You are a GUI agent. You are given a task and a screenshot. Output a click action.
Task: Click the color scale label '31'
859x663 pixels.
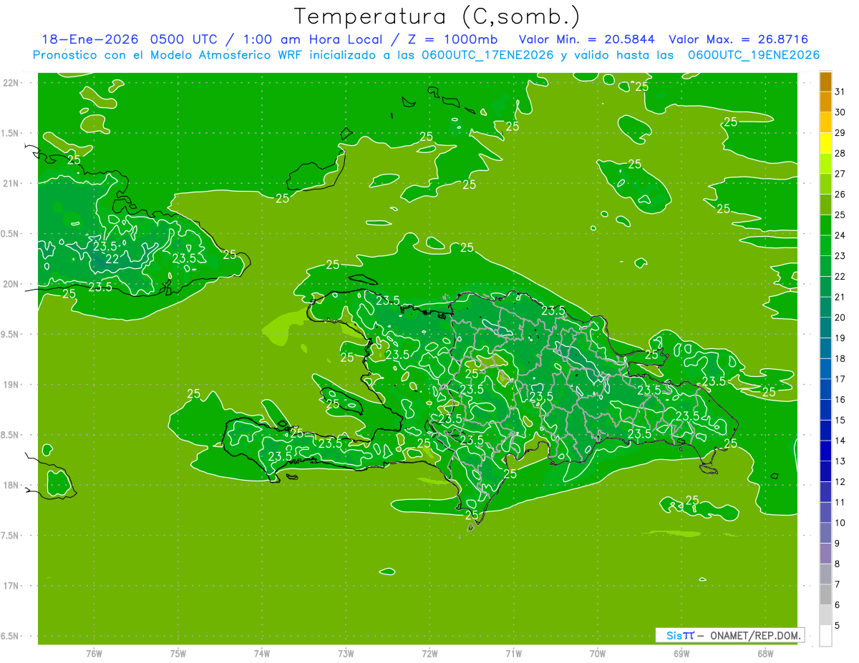pyautogui.click(x=840, y=92)
